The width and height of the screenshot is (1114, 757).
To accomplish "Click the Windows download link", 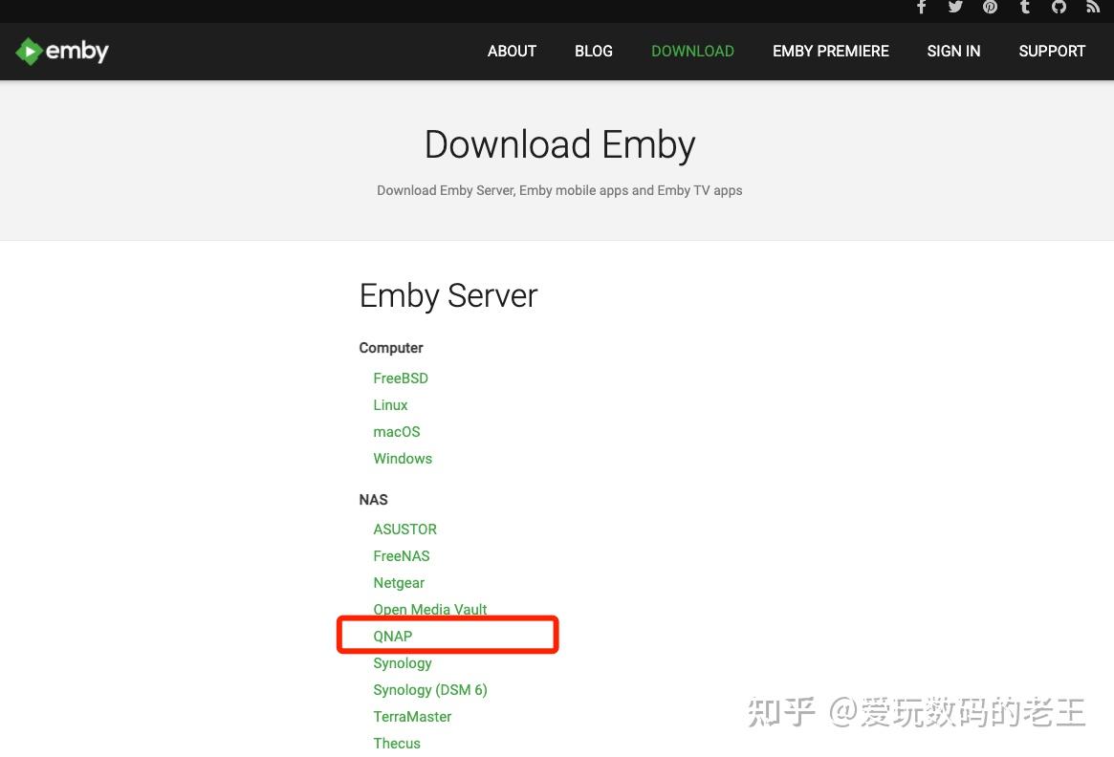I will pyautogui.click(x=403, y=458).
